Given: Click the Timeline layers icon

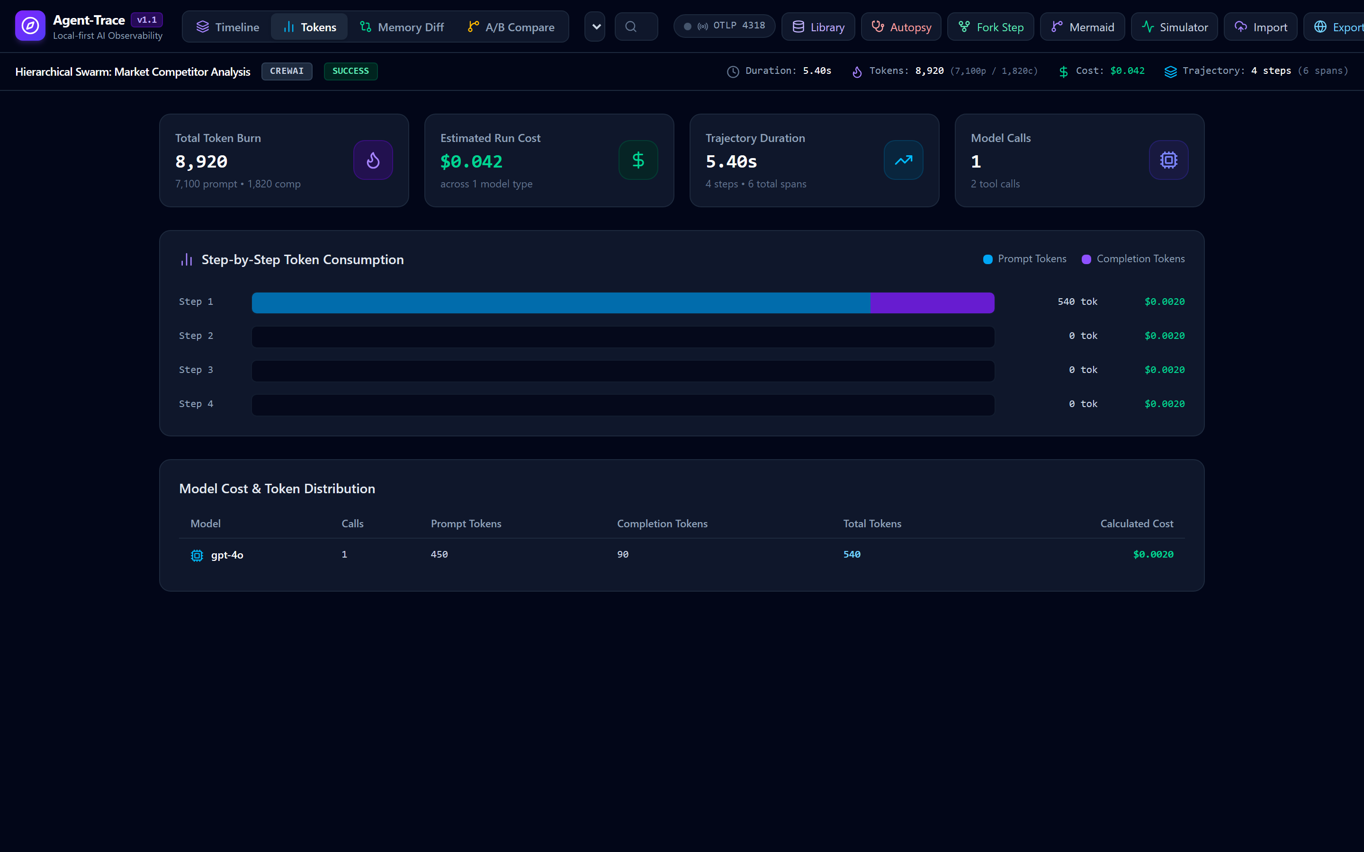Looking at the screenshot, I should coord(202,27).
